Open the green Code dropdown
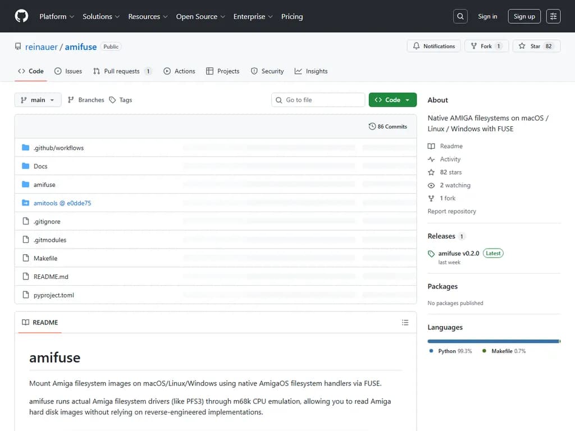 point(393,100)
